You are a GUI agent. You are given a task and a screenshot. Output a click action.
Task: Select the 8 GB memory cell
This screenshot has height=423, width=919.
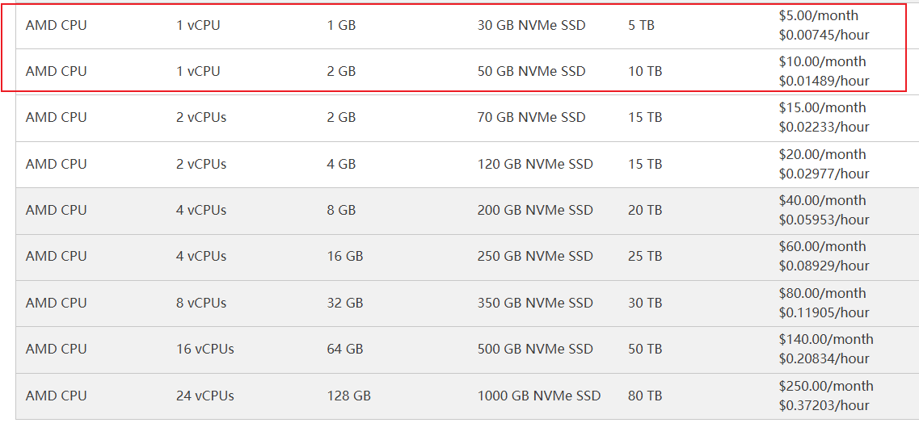tap(341, 210)
